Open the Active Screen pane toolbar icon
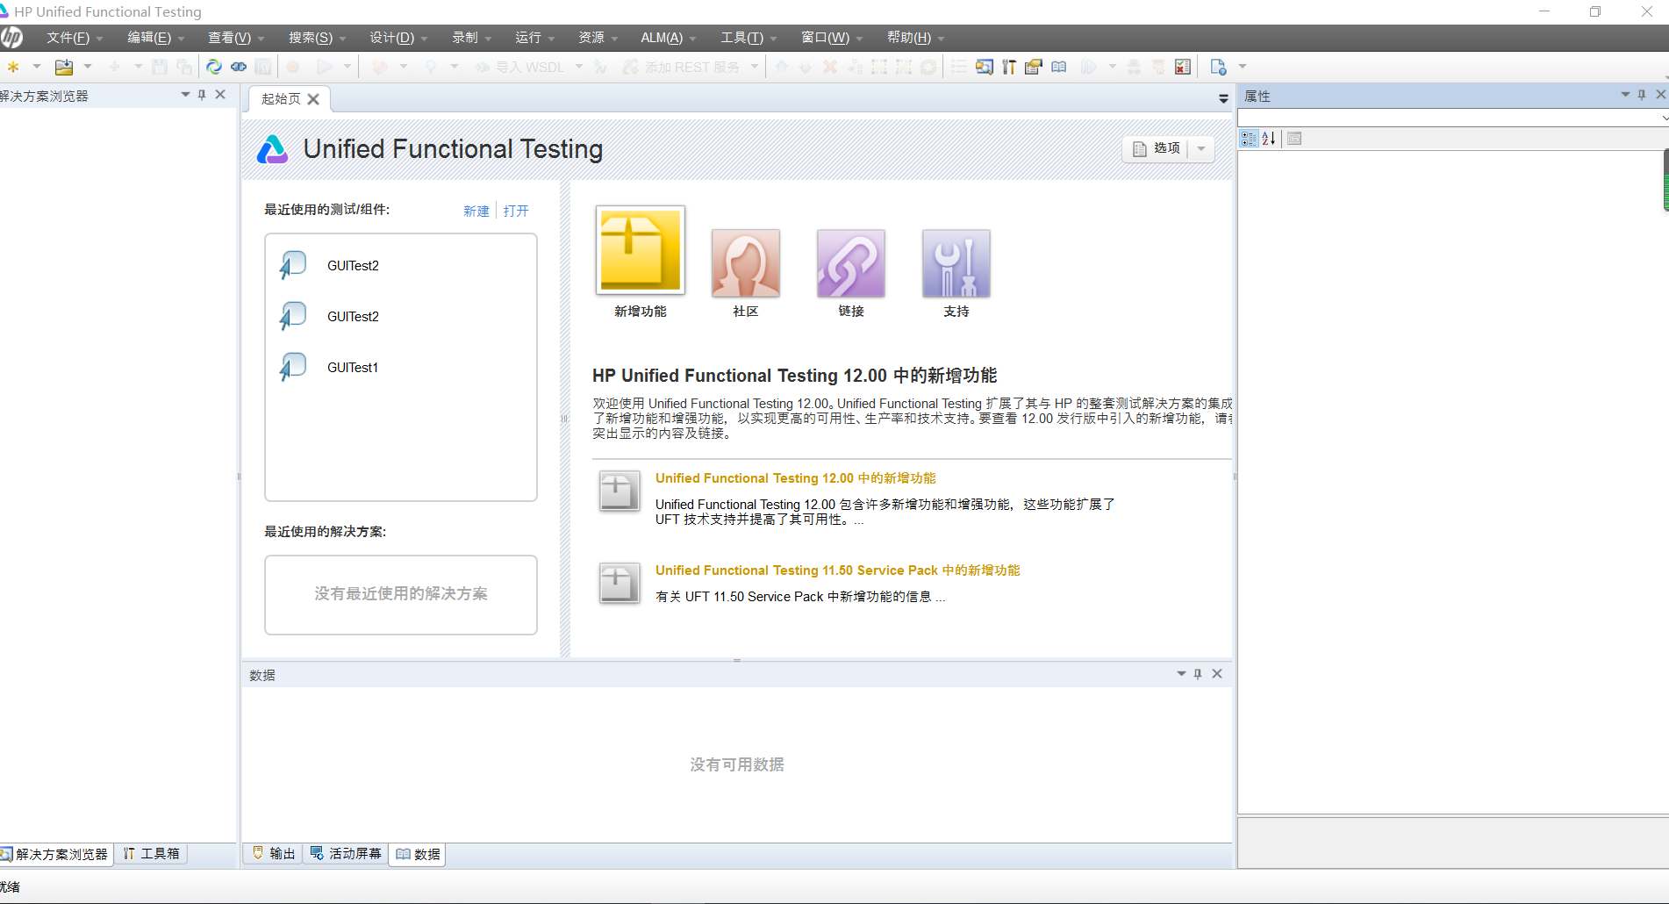Screen dimensions: 1669x904 click(x=985, y=67)
